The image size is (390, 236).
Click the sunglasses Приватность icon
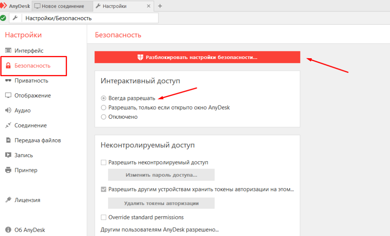8,80
